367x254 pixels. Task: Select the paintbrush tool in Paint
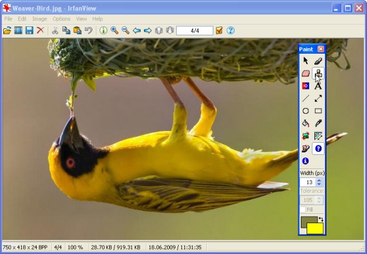318,61
